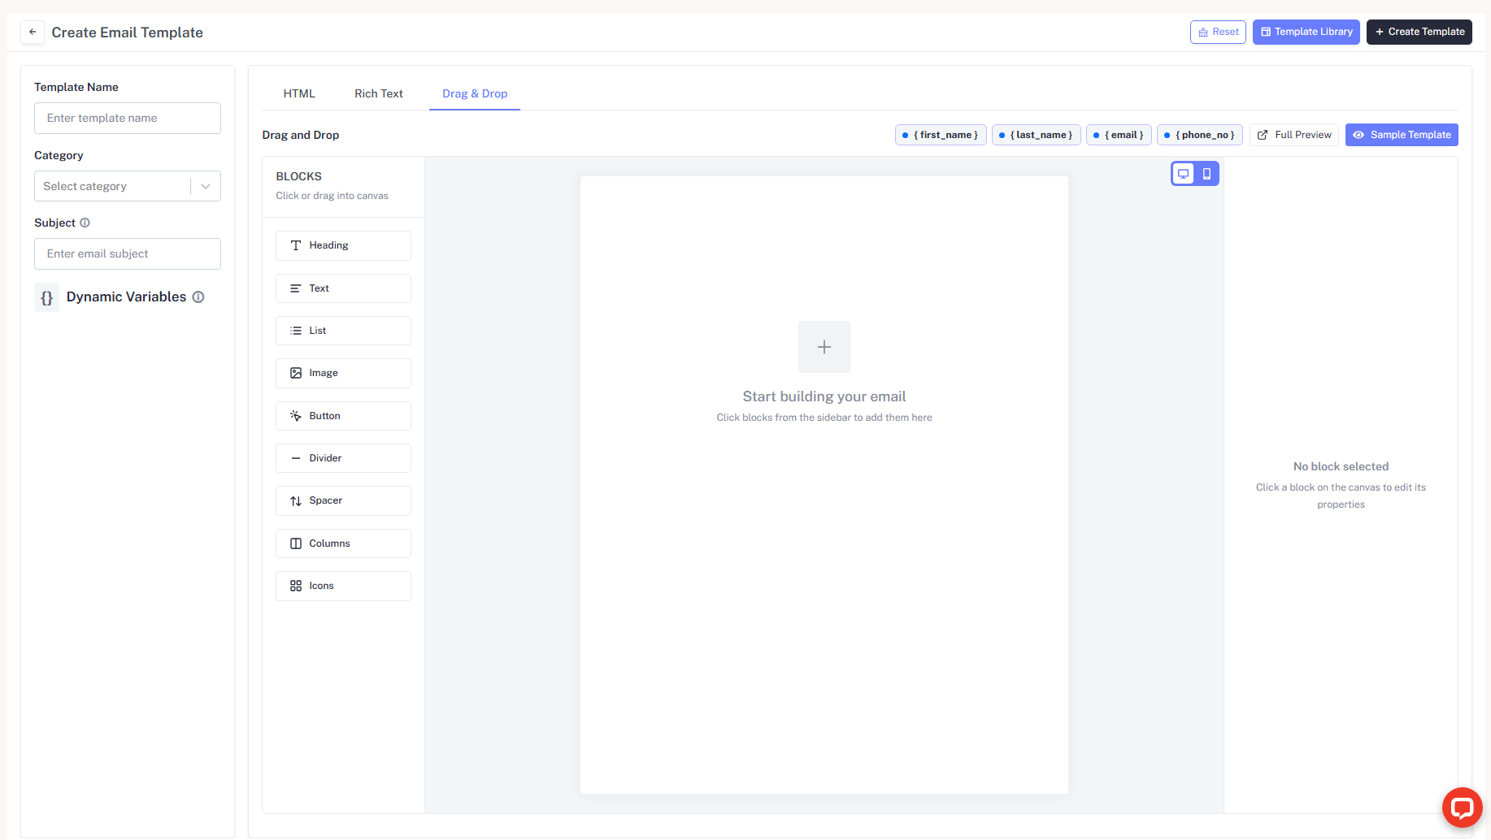Click the Create Template button
This screenshot has height=840, width=1491.
click(1419, 32)
